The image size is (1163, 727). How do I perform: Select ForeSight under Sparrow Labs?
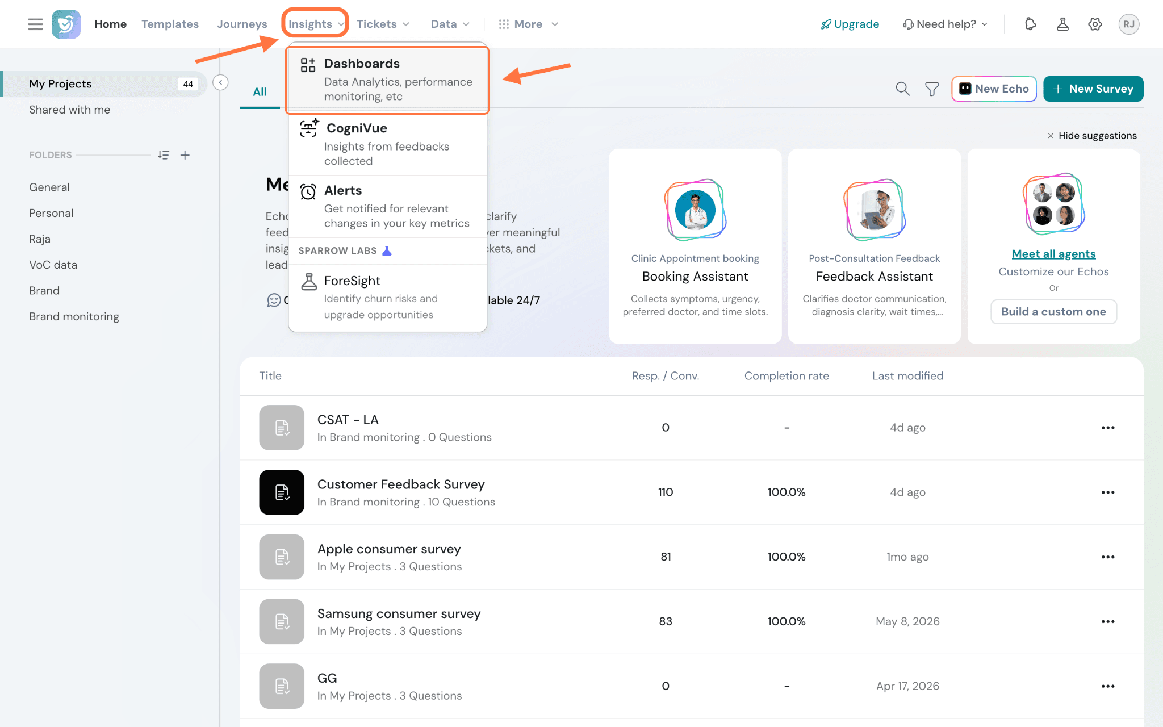click(x=387, y=297)
